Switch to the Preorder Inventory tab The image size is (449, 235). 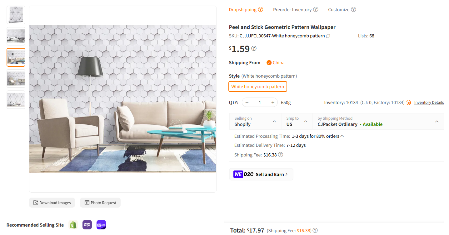tap(292, 10)
